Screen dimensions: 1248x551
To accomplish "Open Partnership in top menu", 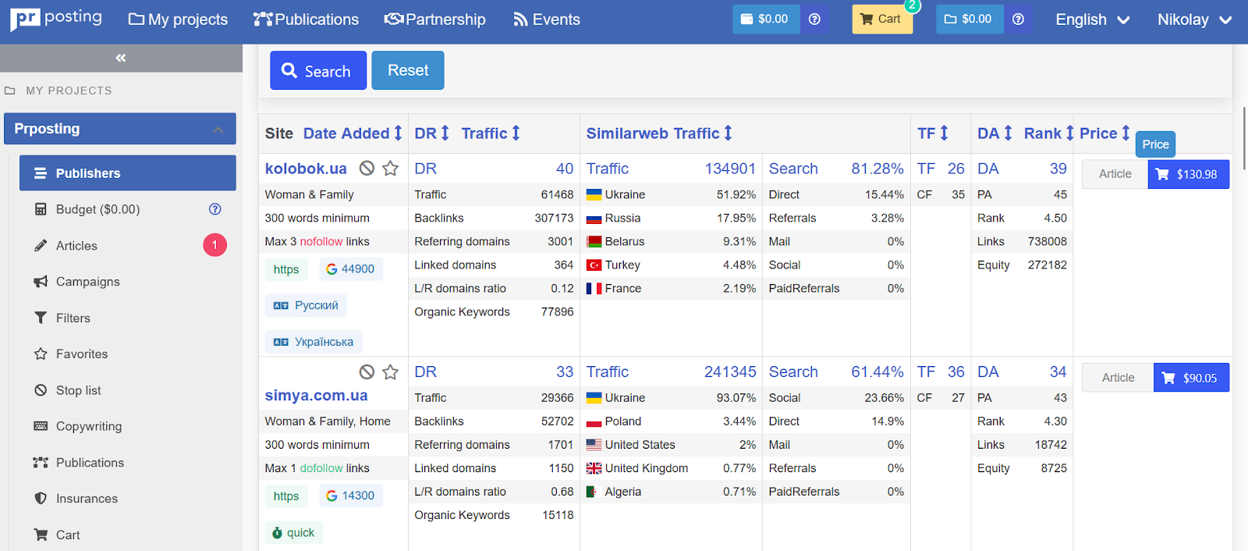I will tap(435, 20).
